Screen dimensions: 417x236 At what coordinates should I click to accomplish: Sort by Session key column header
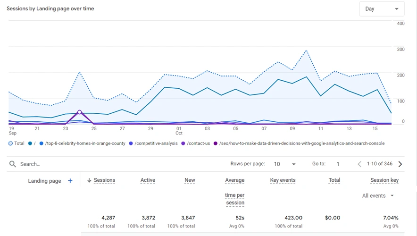point(384,180)
